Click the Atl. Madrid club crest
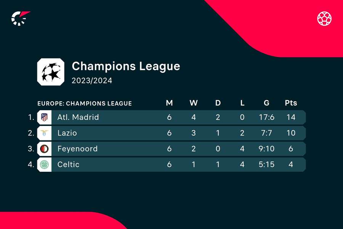The height and width of the screenshot is (229, 343). pos(45,117)
